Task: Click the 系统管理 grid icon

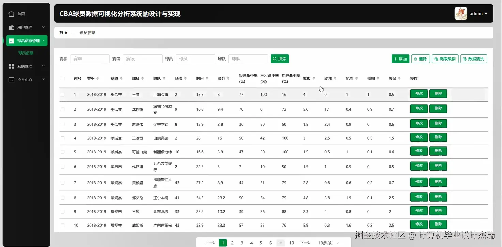Action: coord(11,66)
